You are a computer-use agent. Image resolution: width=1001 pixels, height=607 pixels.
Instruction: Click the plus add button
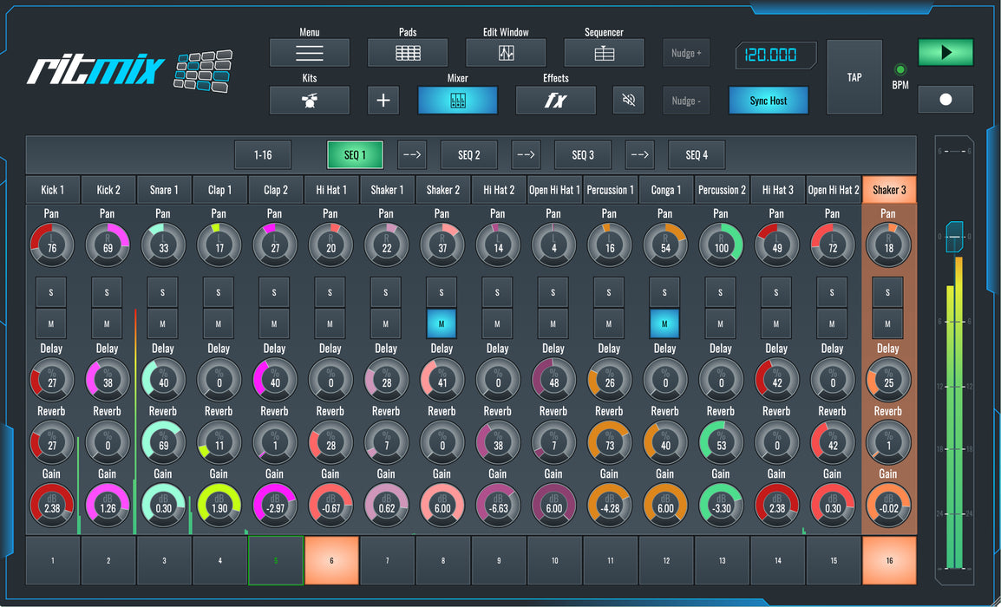tap(383, 101)
